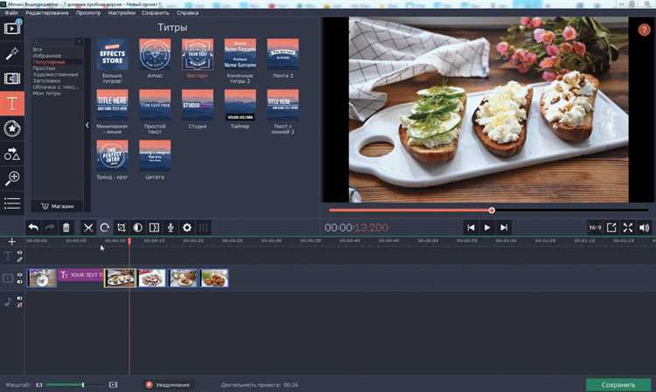Add a new track with plus button

point(11,241)
